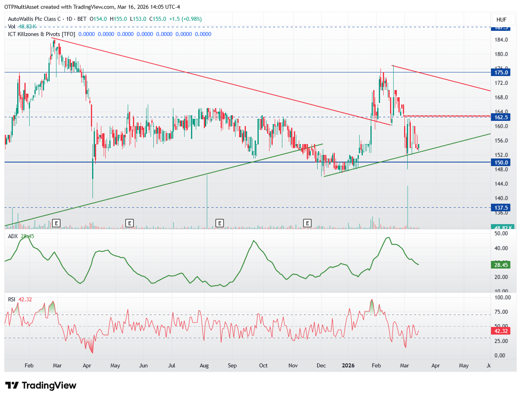Viewport: 521px width, 399px height.
Task: Click the earnings marker near March 2025
Action: pyautogui.click(x=56, y=223)
